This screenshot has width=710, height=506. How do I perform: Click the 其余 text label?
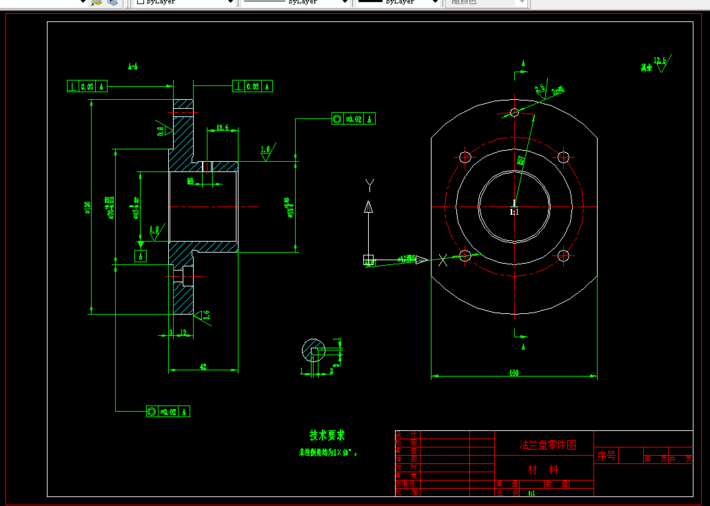pos(646,68)
